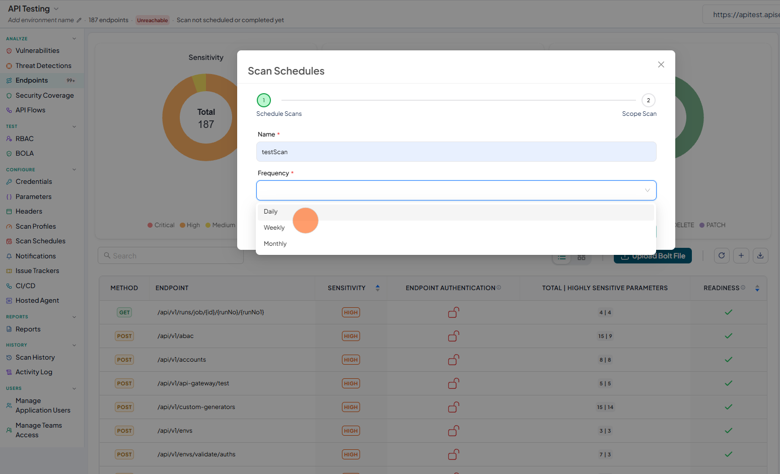The height and width of the screenshot is (474, 780).
Task: Click Endpoint Authentication info icon
Action: tap(499, 288)
